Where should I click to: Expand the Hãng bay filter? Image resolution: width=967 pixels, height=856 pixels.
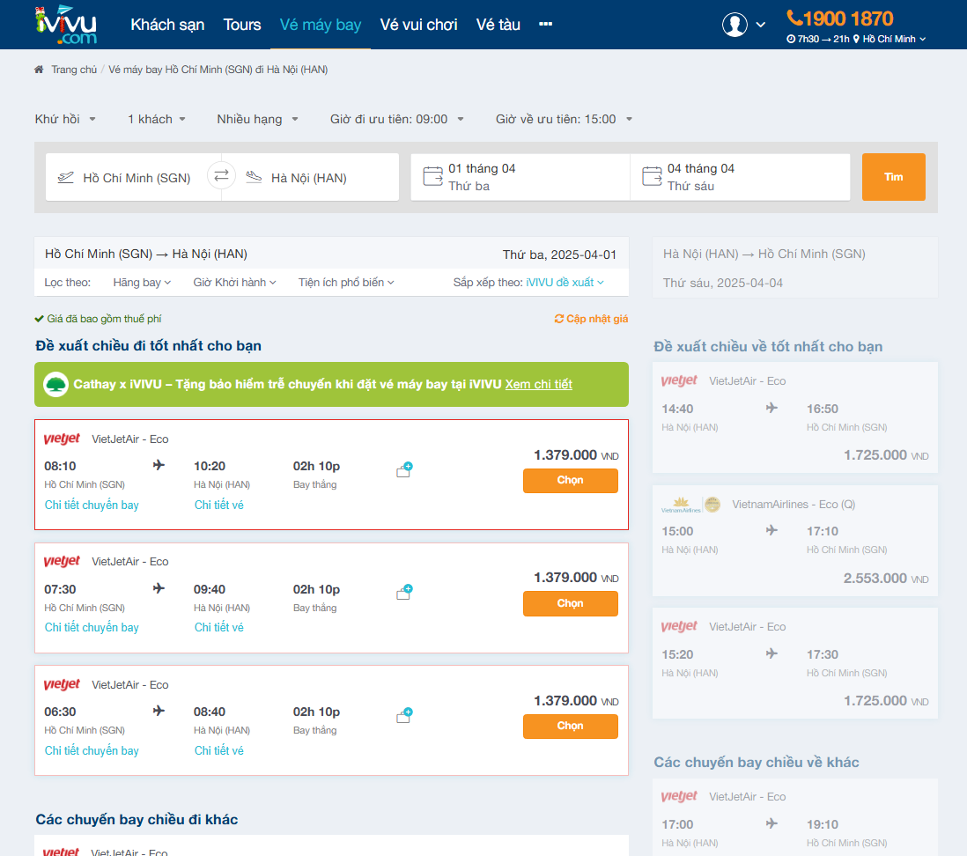pos(142,283)
